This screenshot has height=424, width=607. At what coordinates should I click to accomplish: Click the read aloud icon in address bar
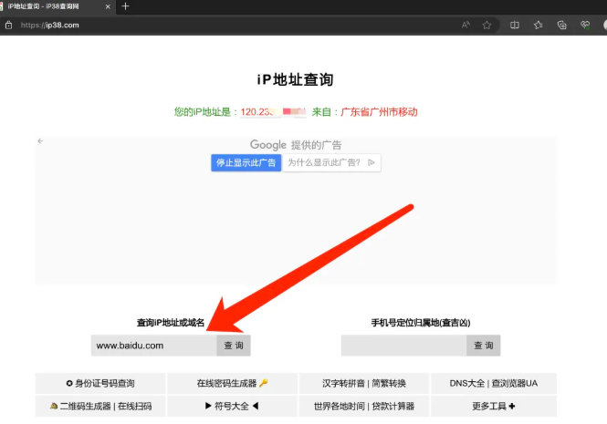point(466,25)
